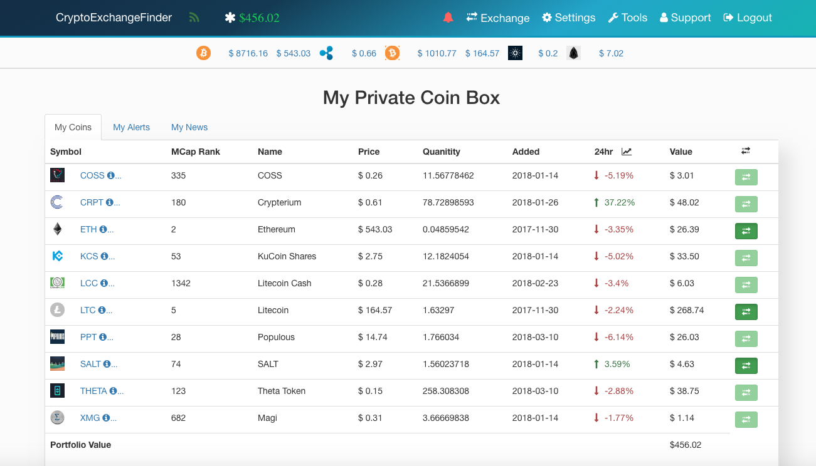
Task: Click the RSS feed icon
Action: point(194,18)
